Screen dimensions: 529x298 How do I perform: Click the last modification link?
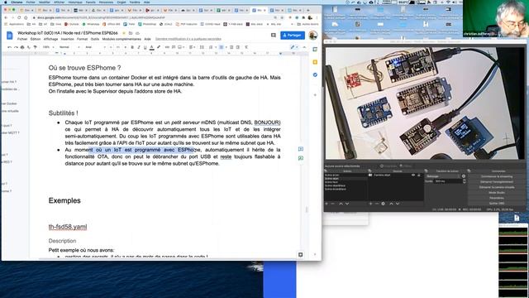pyautogui.click(x=188, y=39)
